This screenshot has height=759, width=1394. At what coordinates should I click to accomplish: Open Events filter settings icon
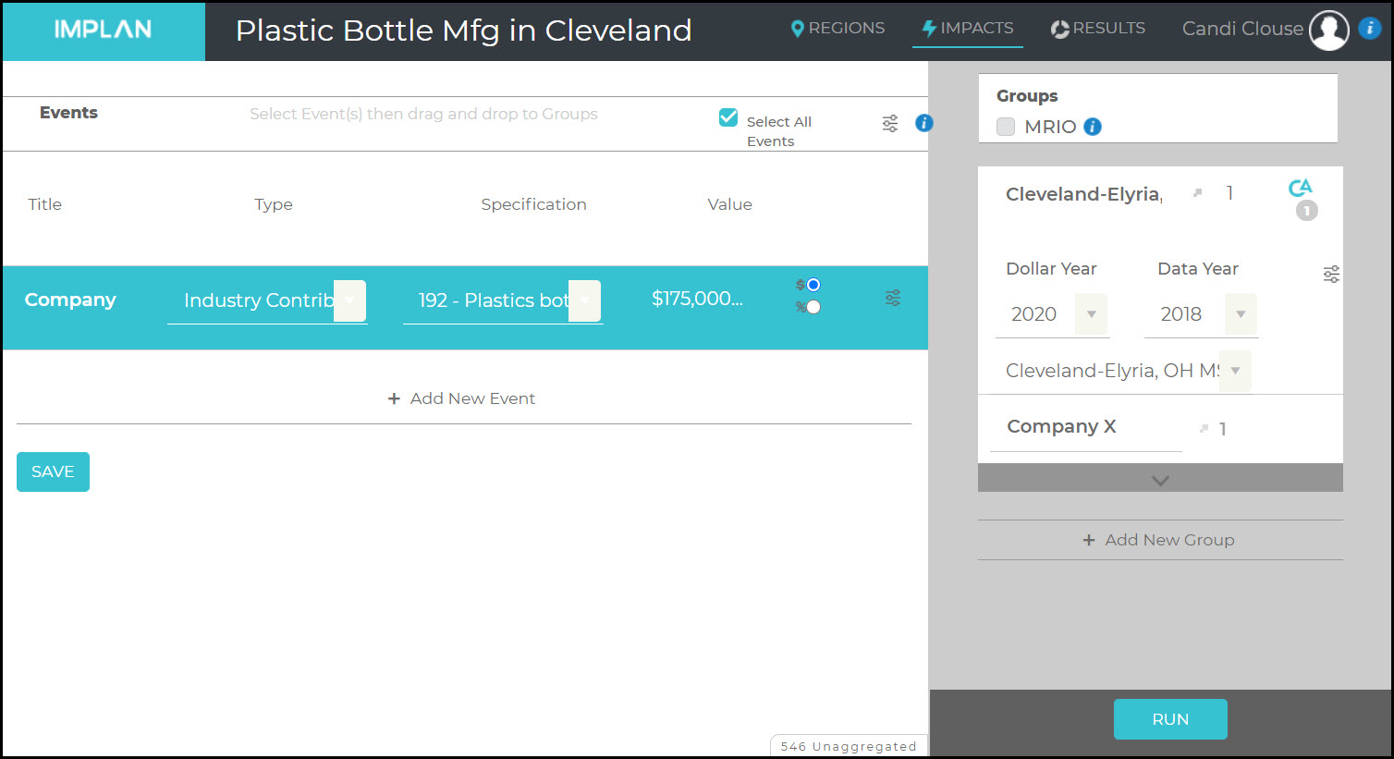point(890,123)
